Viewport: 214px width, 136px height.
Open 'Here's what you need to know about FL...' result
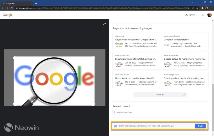tap(136, 80)
